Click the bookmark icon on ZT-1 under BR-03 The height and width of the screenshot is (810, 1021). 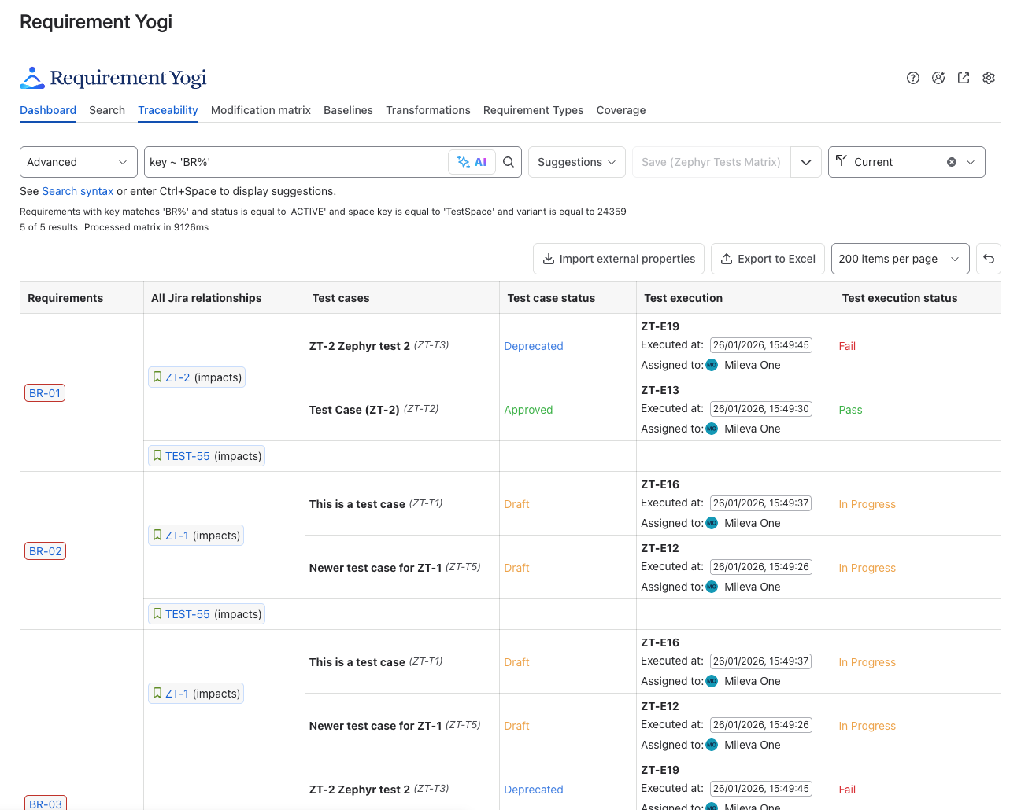click(x=157, y=694)
